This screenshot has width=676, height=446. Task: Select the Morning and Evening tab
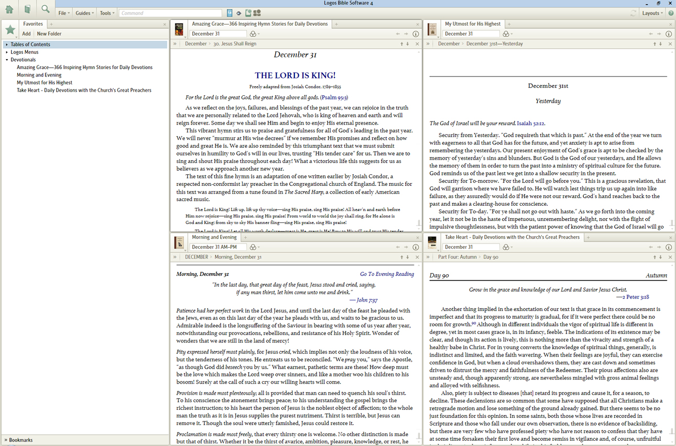[214, 238]
